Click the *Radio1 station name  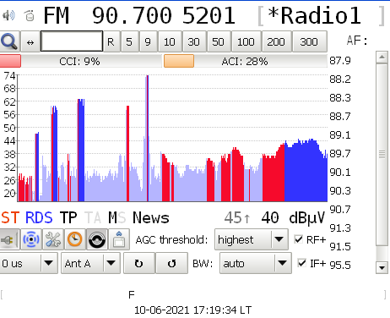pos(314,15)
